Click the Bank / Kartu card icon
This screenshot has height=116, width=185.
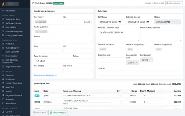(3, 103)
